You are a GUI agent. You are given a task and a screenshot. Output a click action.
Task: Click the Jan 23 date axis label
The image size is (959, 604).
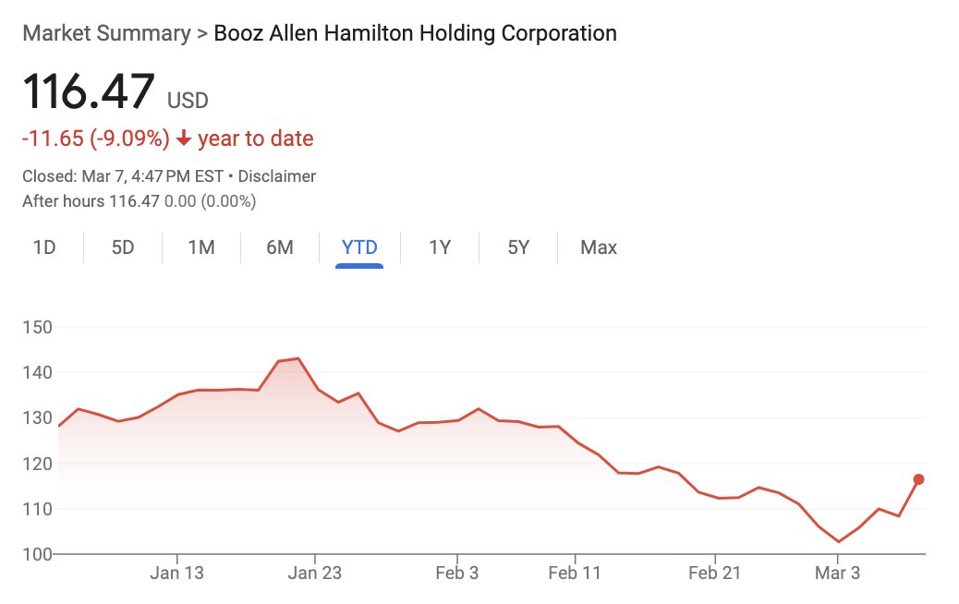(315, 574)
